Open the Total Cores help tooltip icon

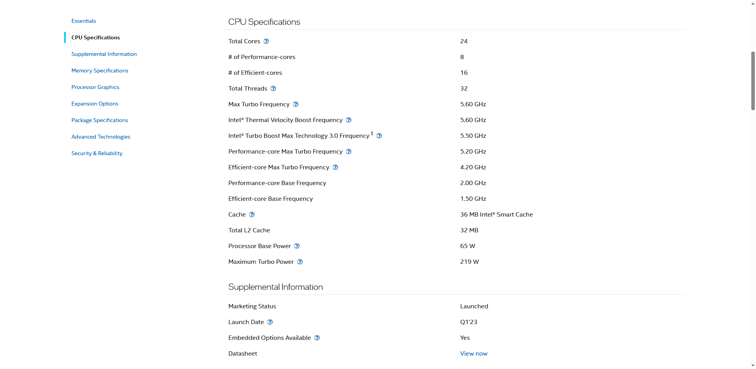click(266, 41)
